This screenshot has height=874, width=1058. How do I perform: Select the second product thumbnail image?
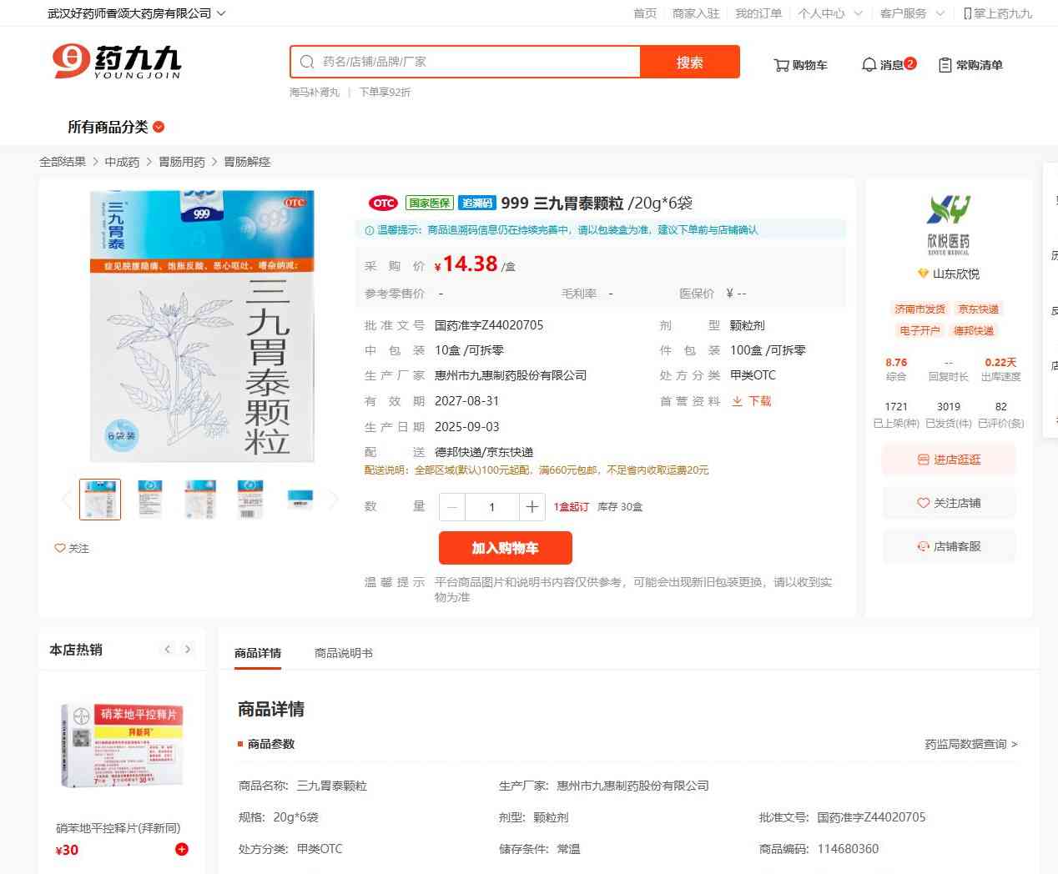click(x=150, y=499)
